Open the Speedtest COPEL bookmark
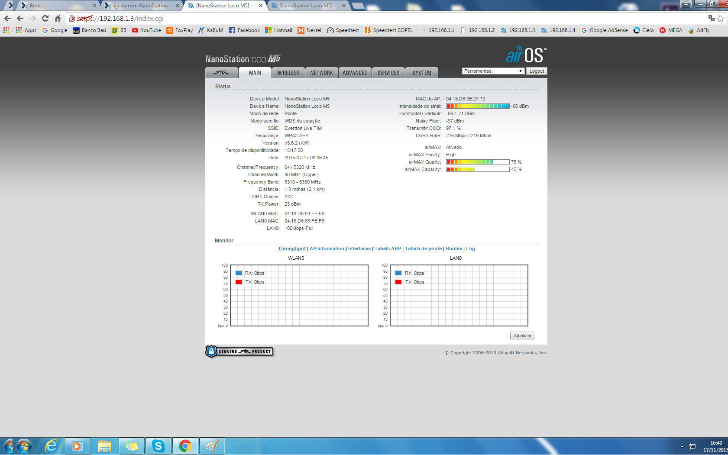Viewport: 728px width, 455px height. [388, 30]
